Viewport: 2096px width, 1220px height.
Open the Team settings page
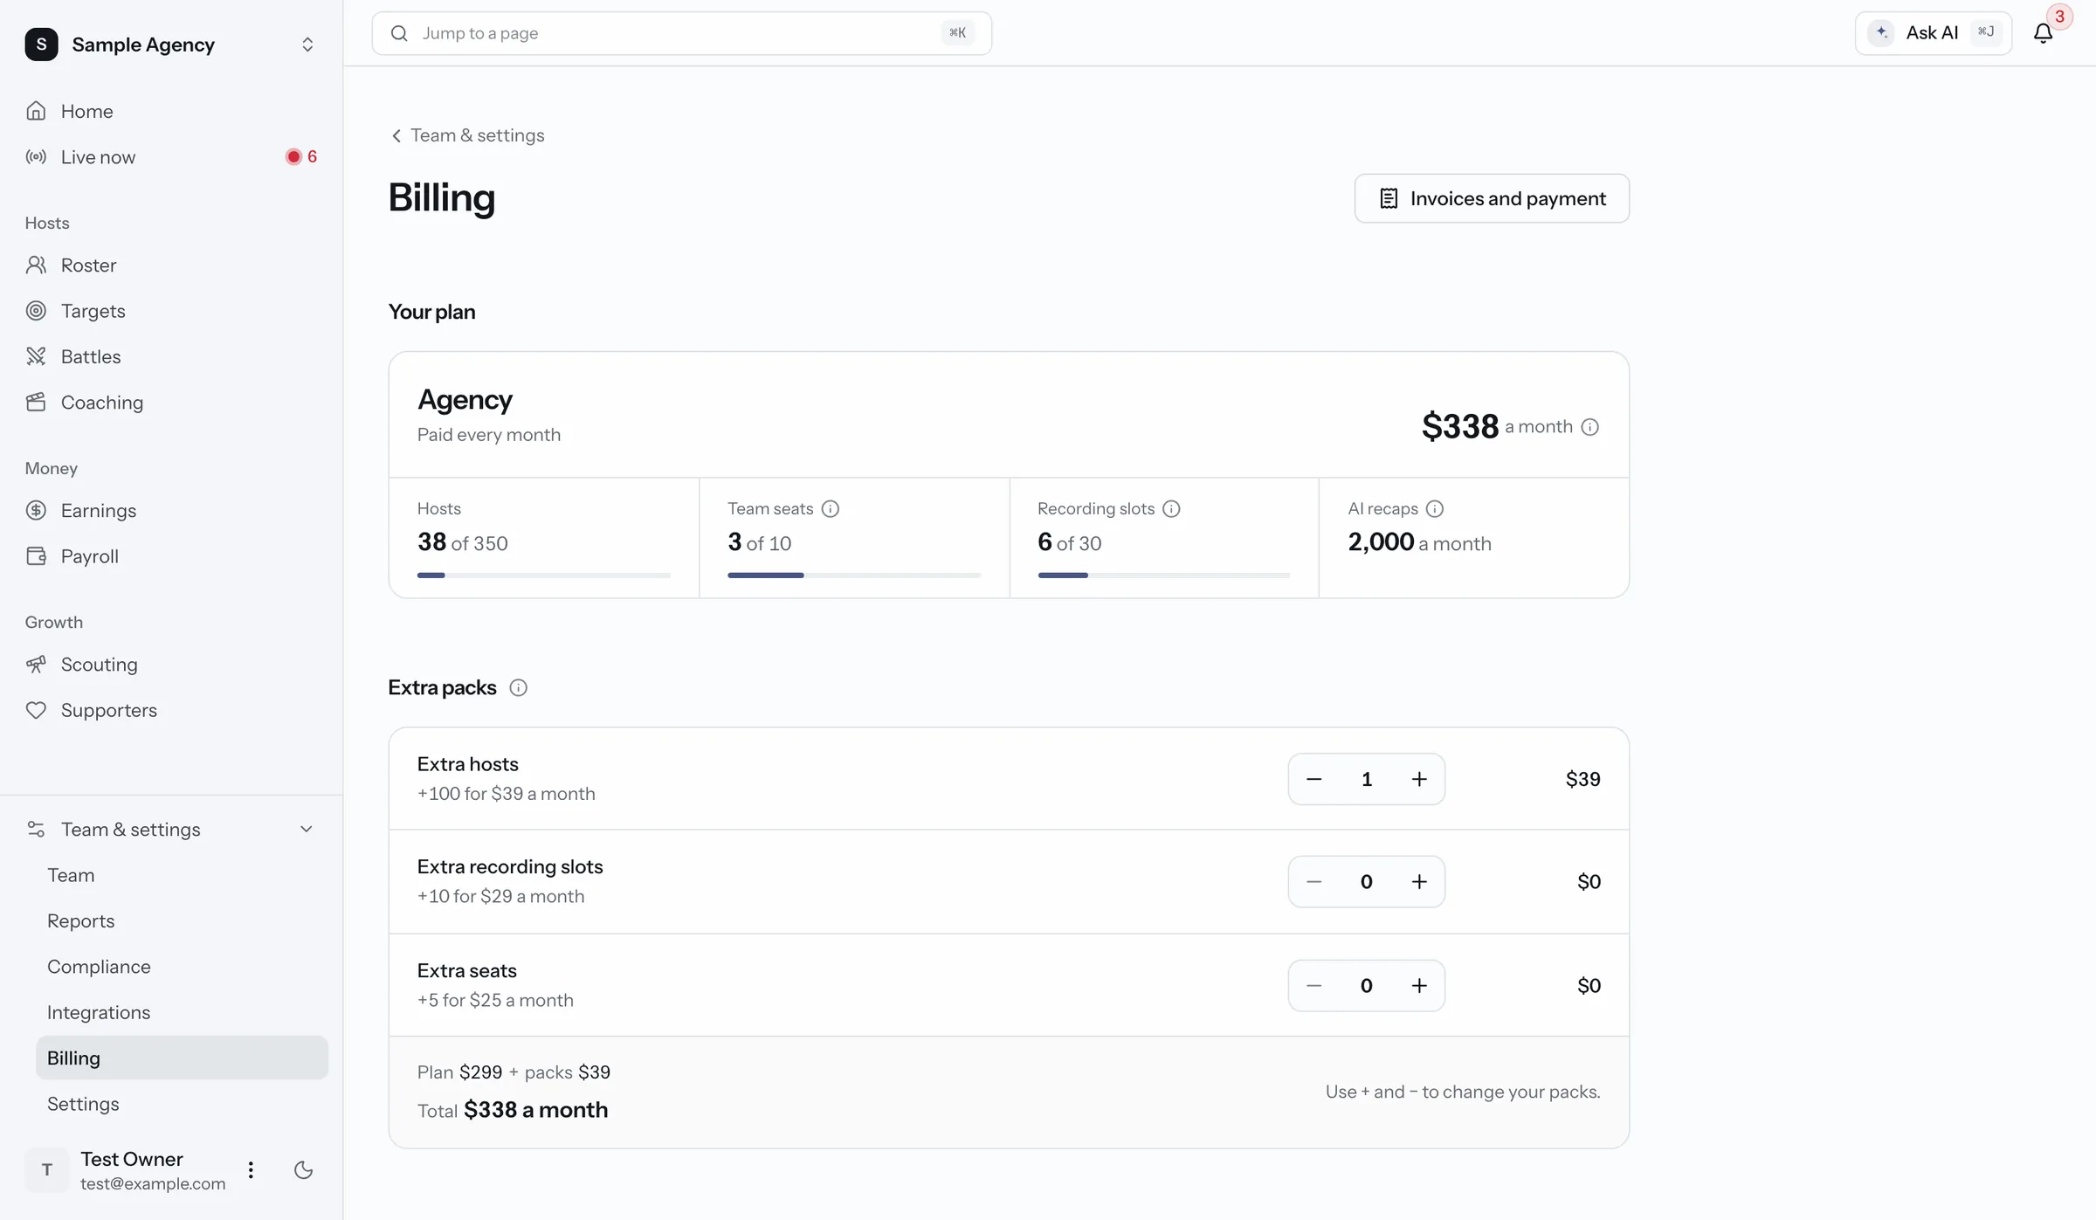tap(182, 875)
